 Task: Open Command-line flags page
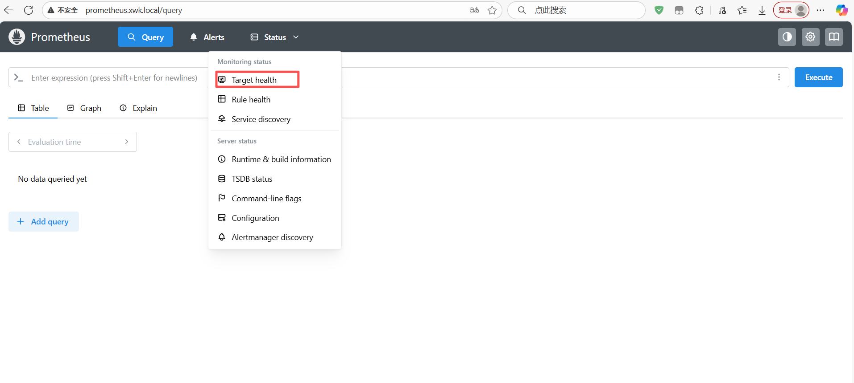pyautogui.click(x=275, y=198)
